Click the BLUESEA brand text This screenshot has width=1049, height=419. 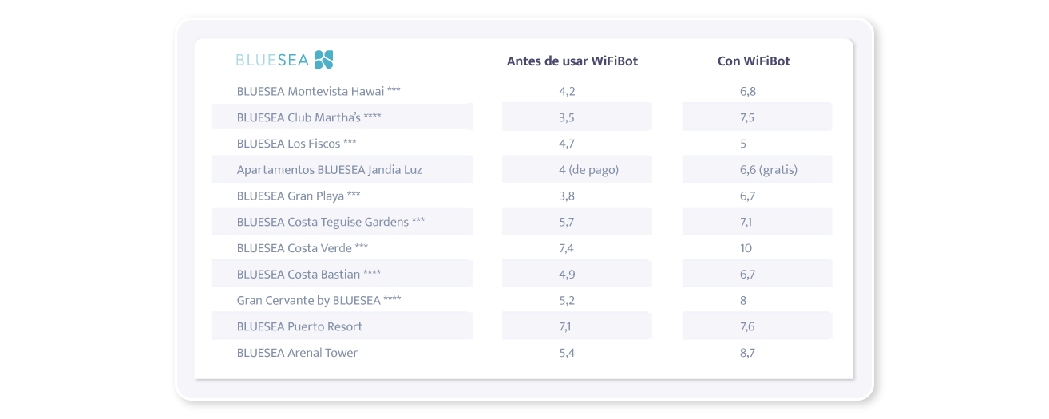(x=273, y=60)
